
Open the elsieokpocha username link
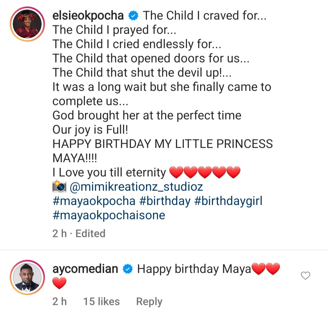88,16
